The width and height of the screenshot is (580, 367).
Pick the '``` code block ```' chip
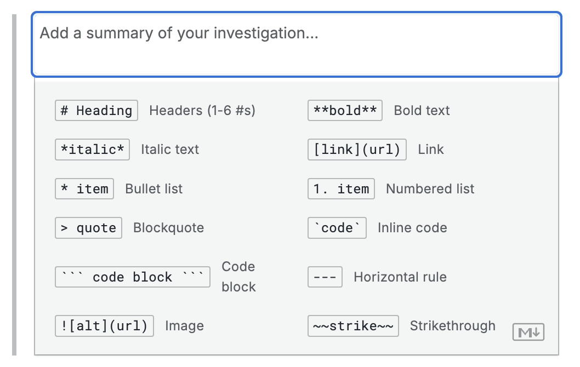(x=132, y=277)
